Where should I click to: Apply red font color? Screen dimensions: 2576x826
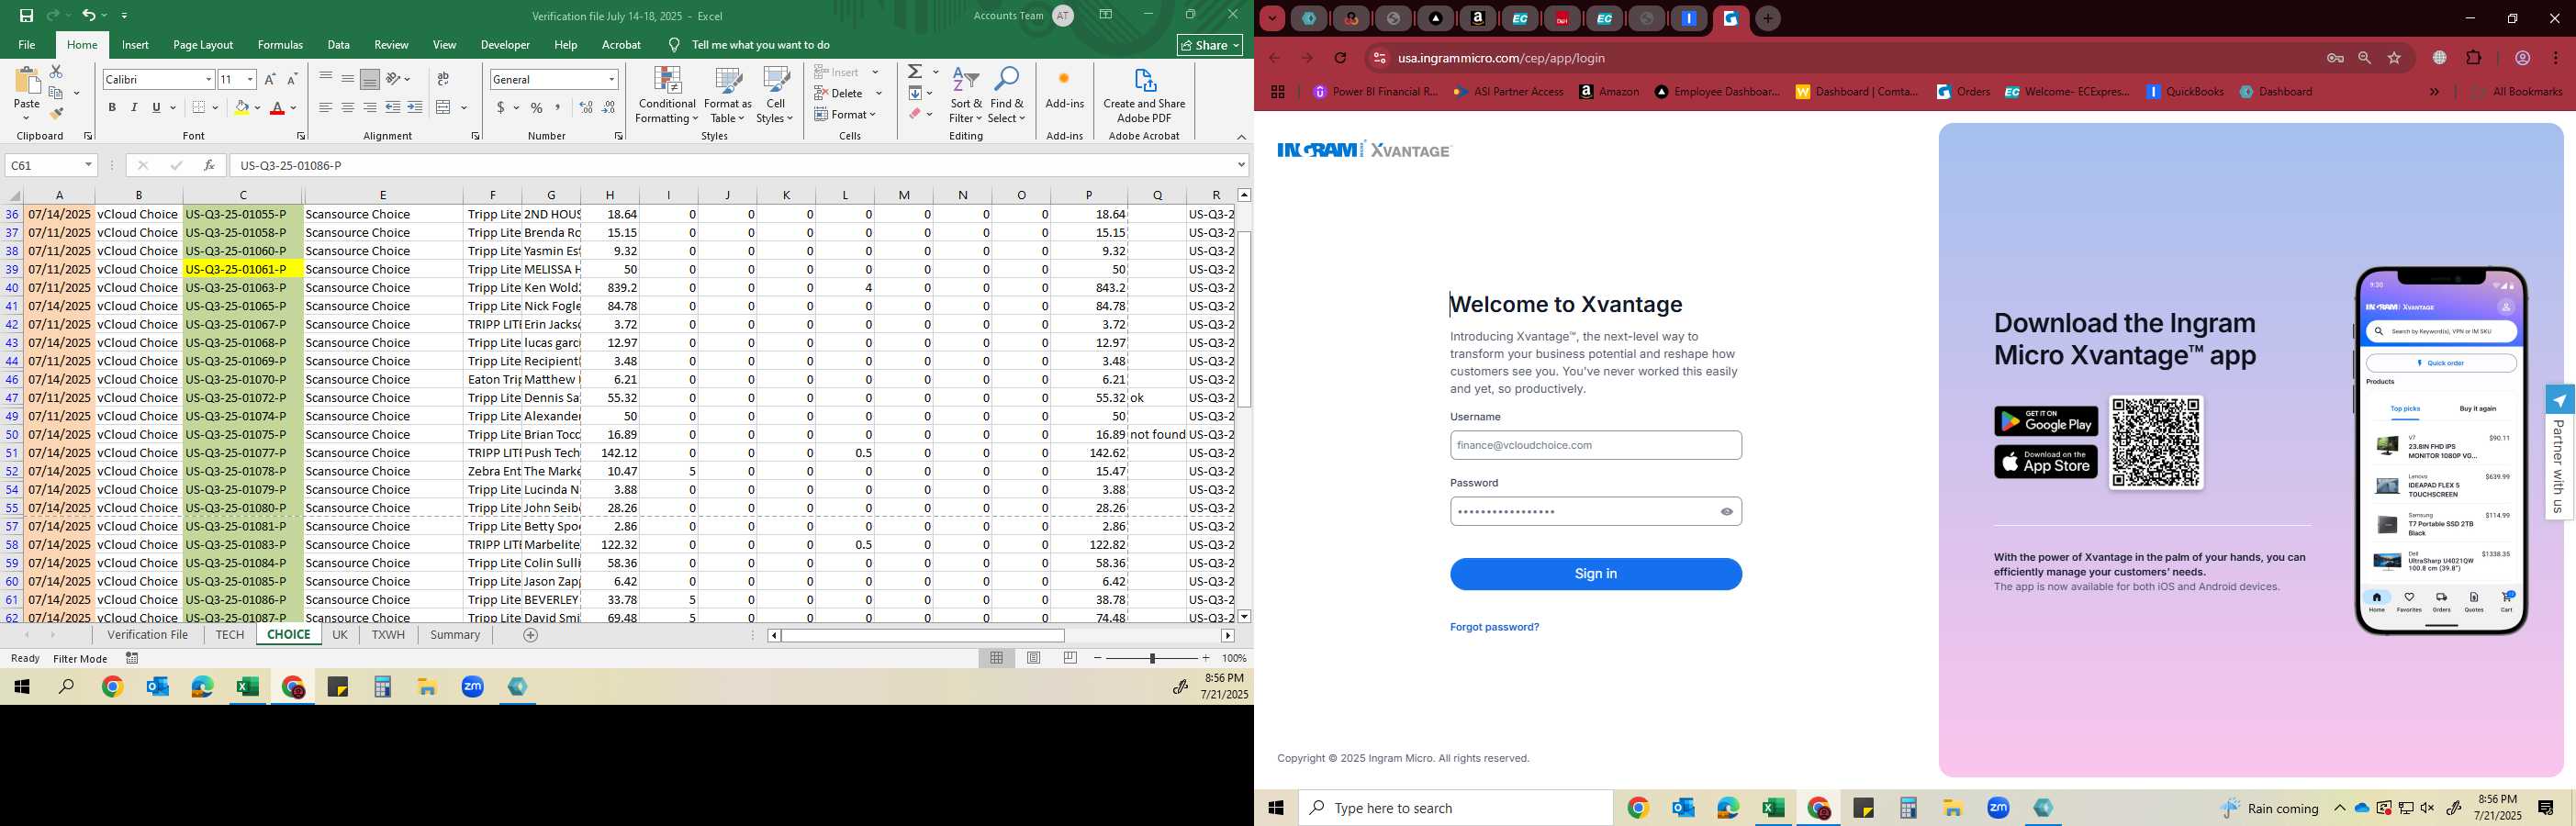tap(278, 107)
